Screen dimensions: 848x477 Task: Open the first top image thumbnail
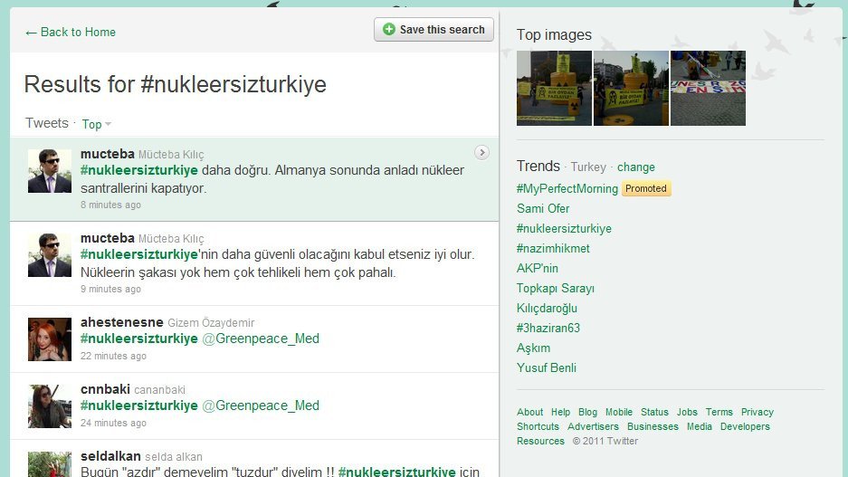point(555,88)
